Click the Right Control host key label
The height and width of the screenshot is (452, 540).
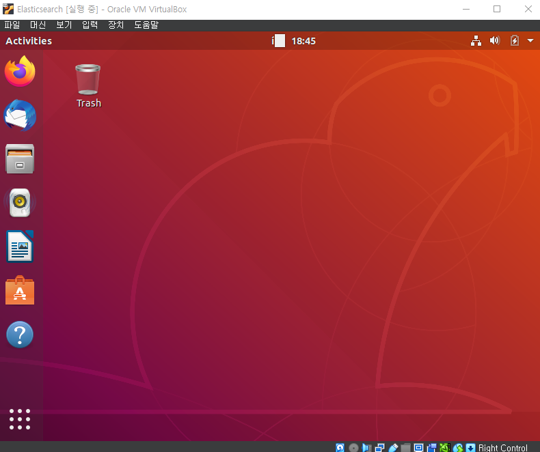pos(503,448)
